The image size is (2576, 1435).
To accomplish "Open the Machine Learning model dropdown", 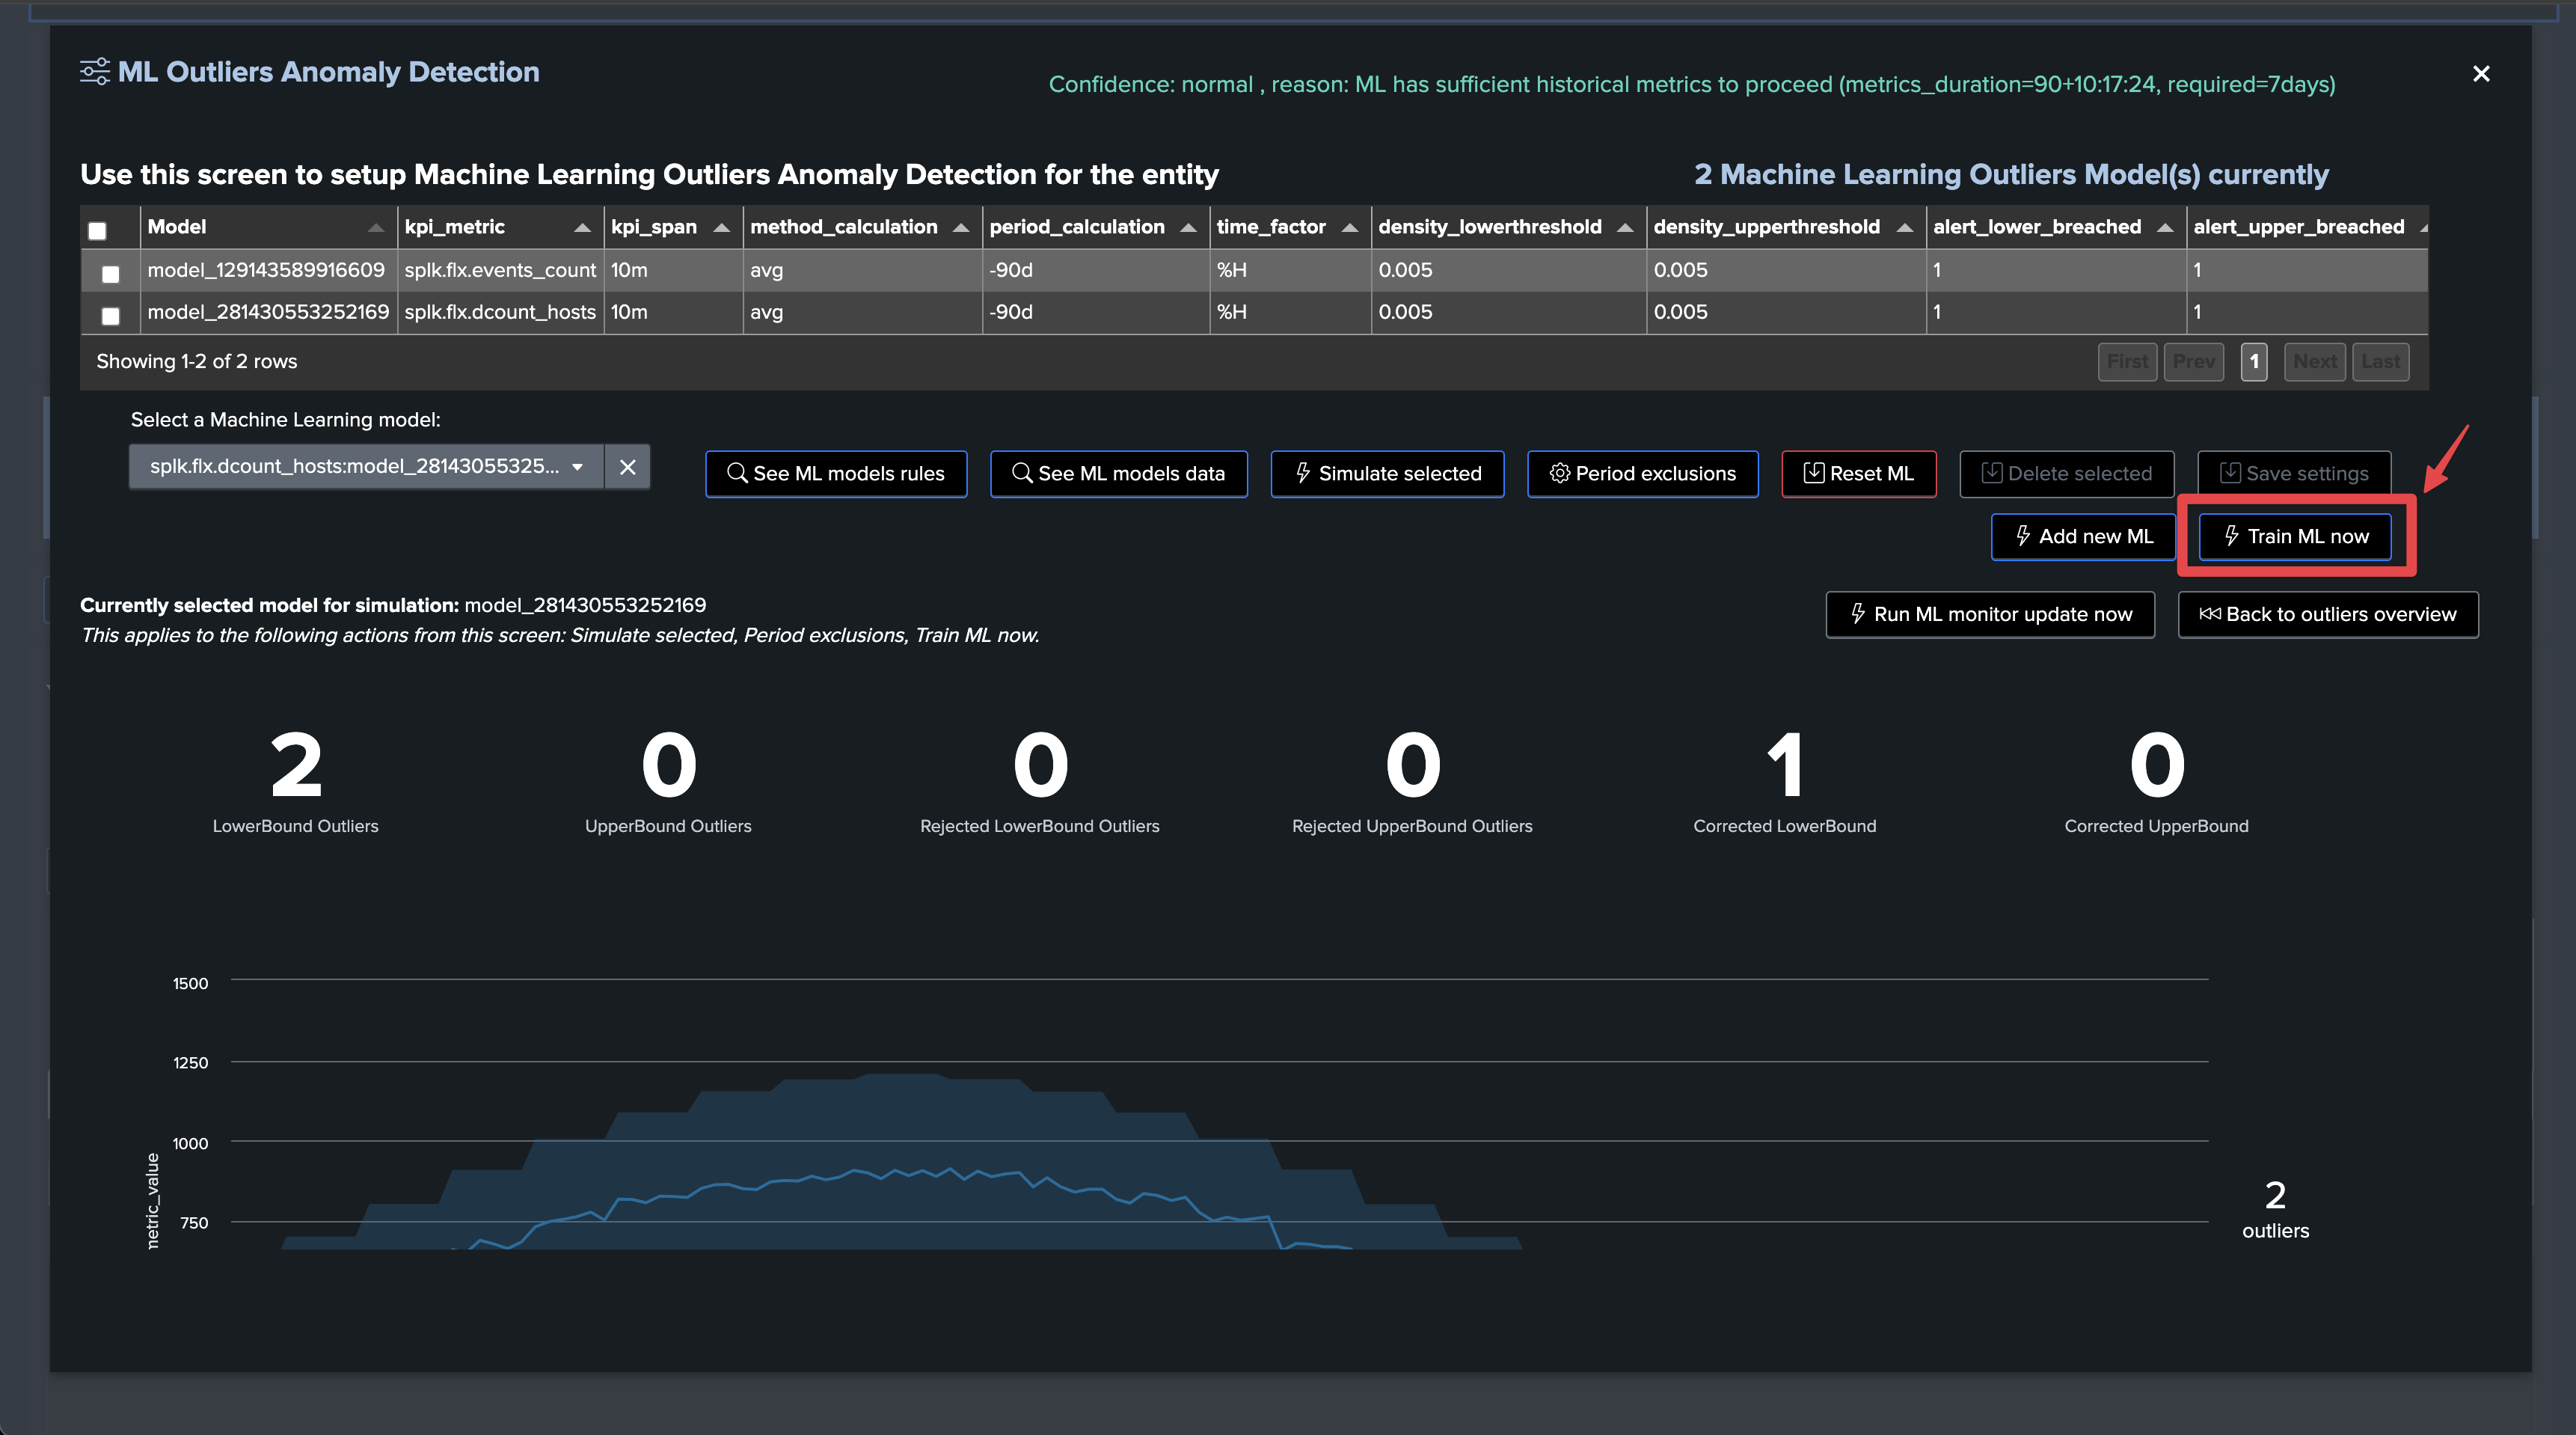I will (x=366, y=467).
